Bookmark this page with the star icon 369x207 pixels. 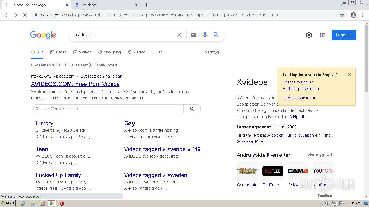(342, 15)
